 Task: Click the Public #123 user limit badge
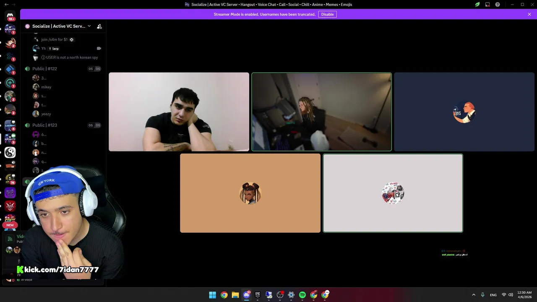(94, 125)
